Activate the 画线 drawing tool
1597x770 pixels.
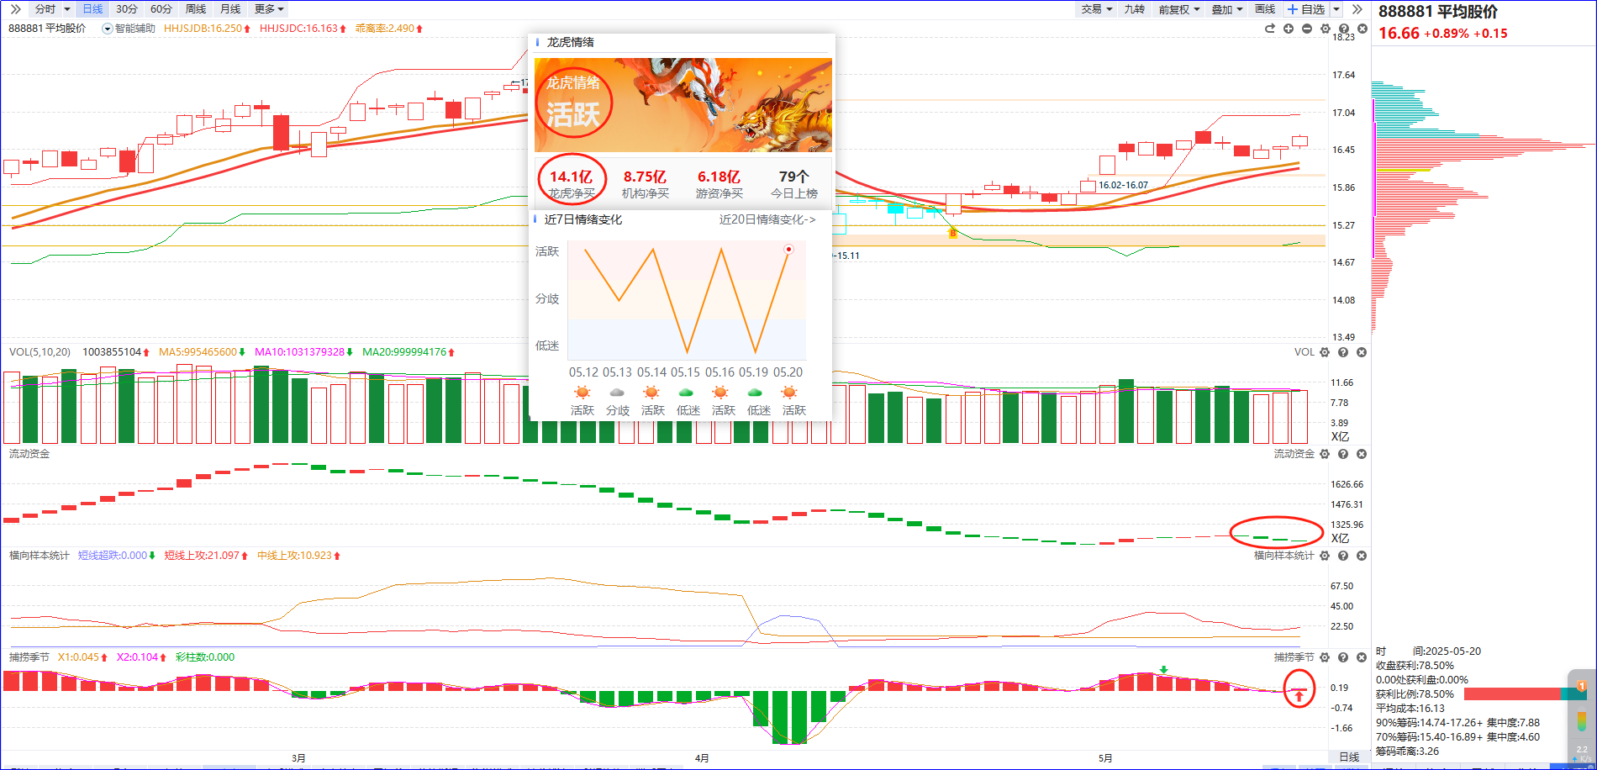point(1265,9)
